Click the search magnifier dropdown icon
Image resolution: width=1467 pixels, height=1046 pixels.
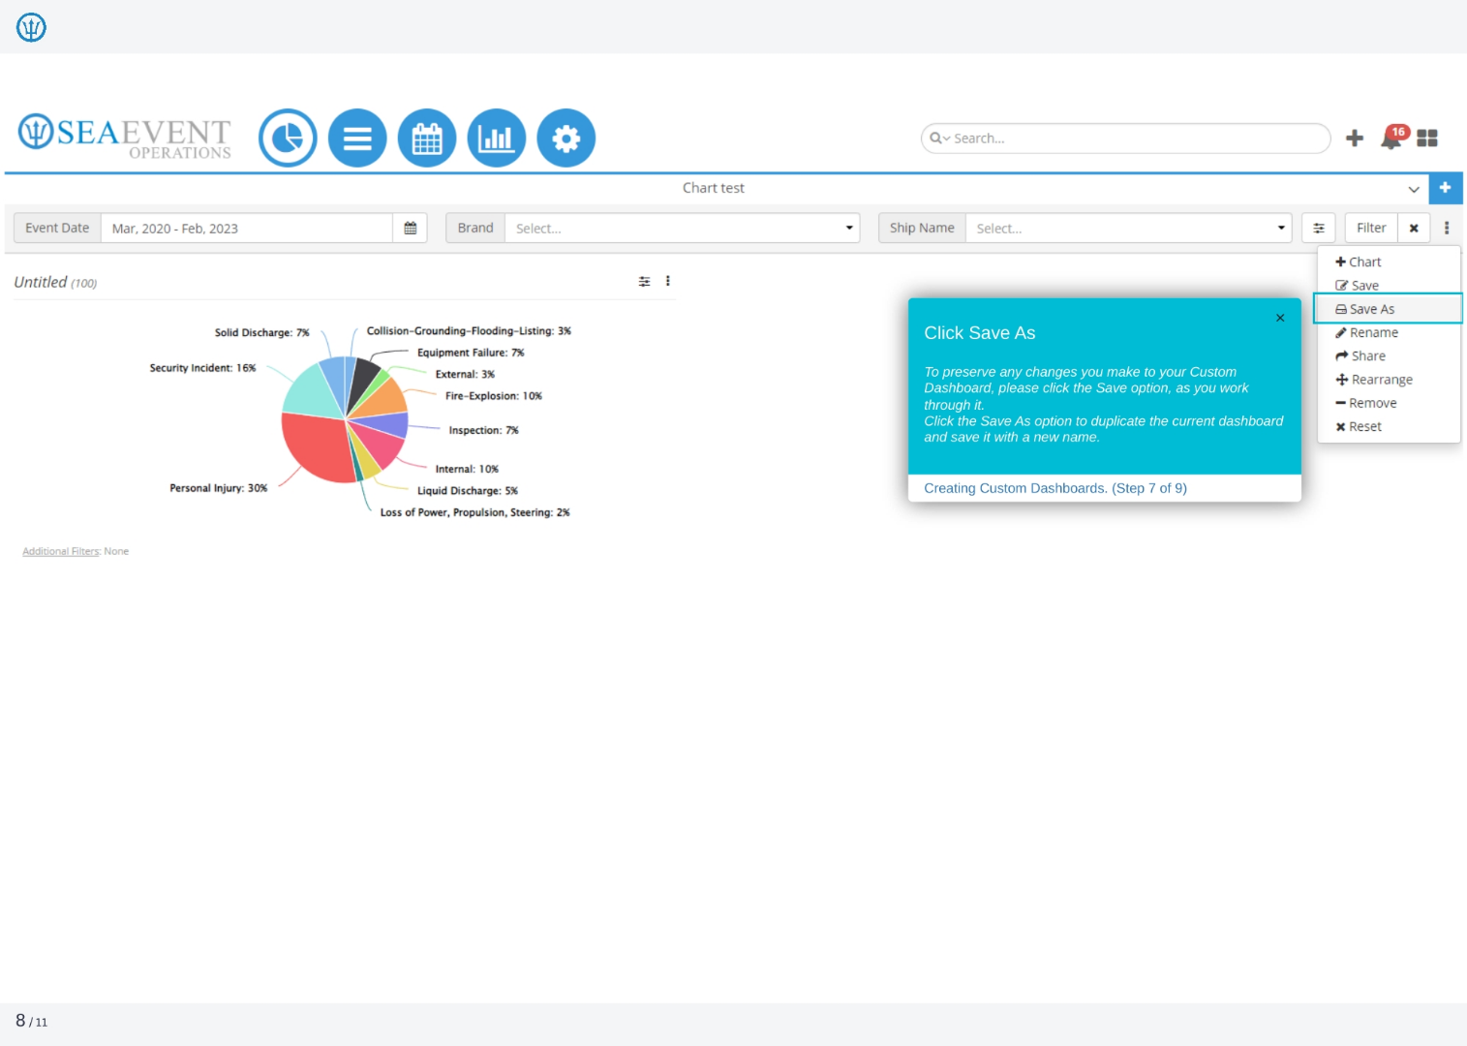tap(939, 138)
